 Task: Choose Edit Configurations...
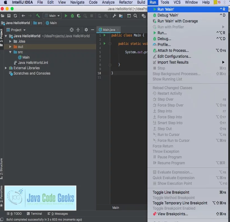pos(188,56)
